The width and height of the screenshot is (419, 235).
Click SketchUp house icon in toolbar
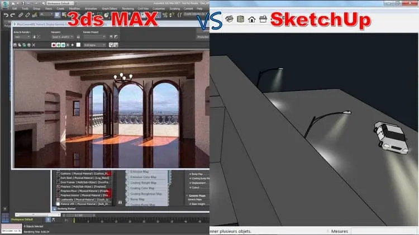(251, 19)
